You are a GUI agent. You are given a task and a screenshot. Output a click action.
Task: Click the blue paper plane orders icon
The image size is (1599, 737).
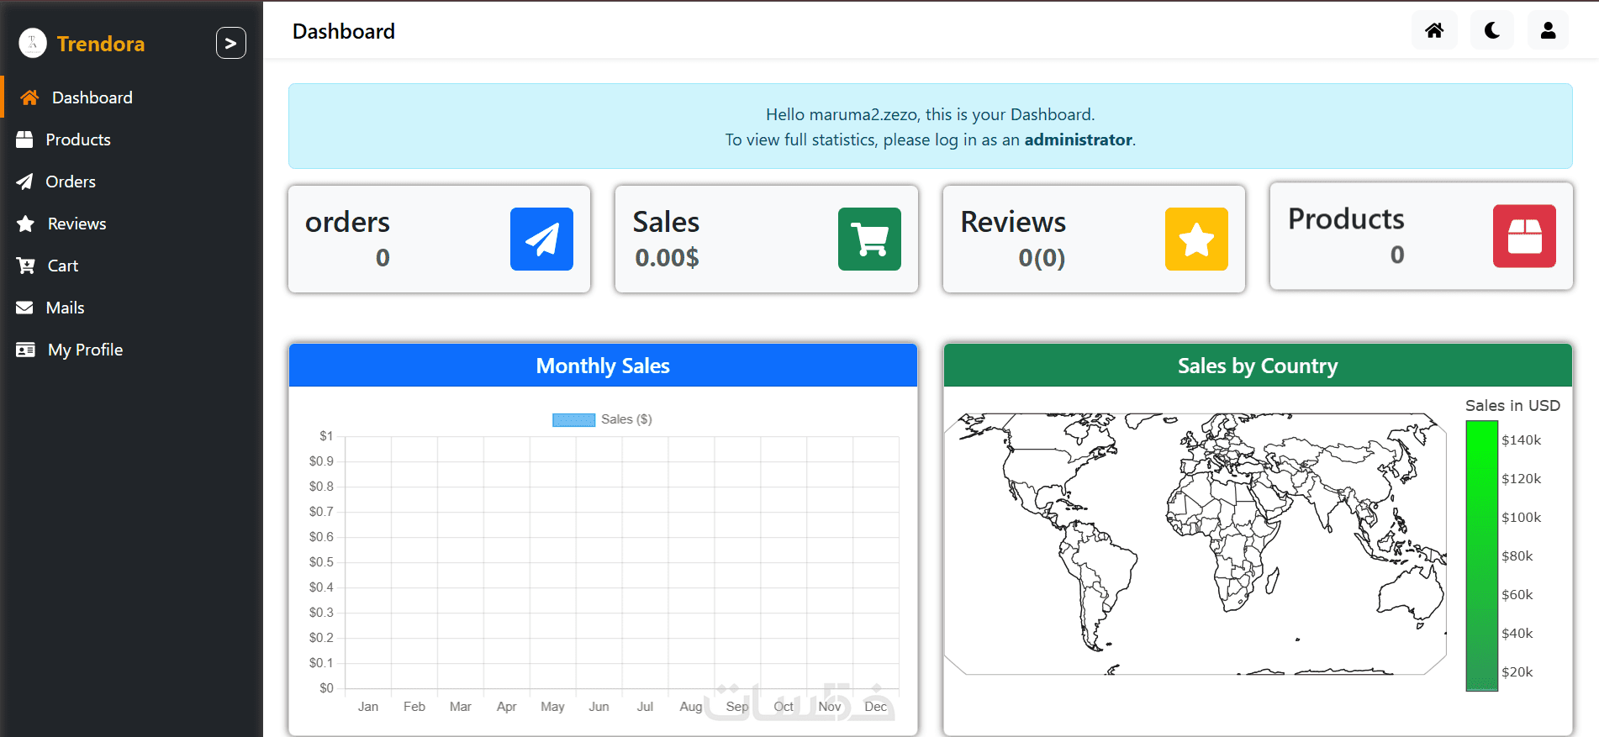(541, 239)
